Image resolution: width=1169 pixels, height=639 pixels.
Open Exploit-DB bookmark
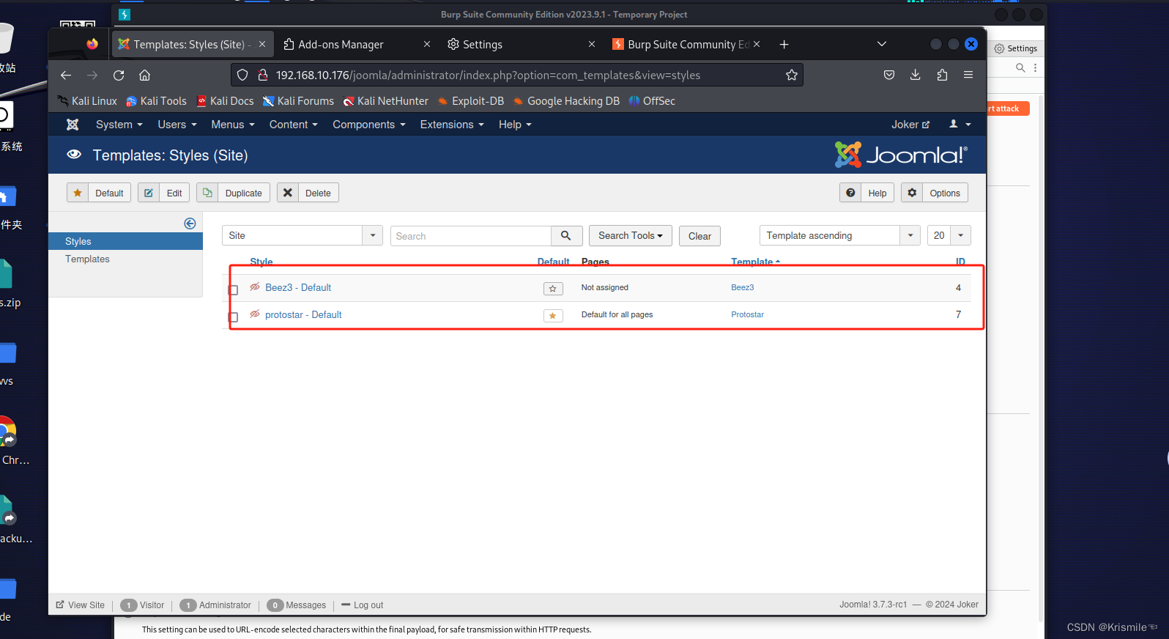click(471, 101)
